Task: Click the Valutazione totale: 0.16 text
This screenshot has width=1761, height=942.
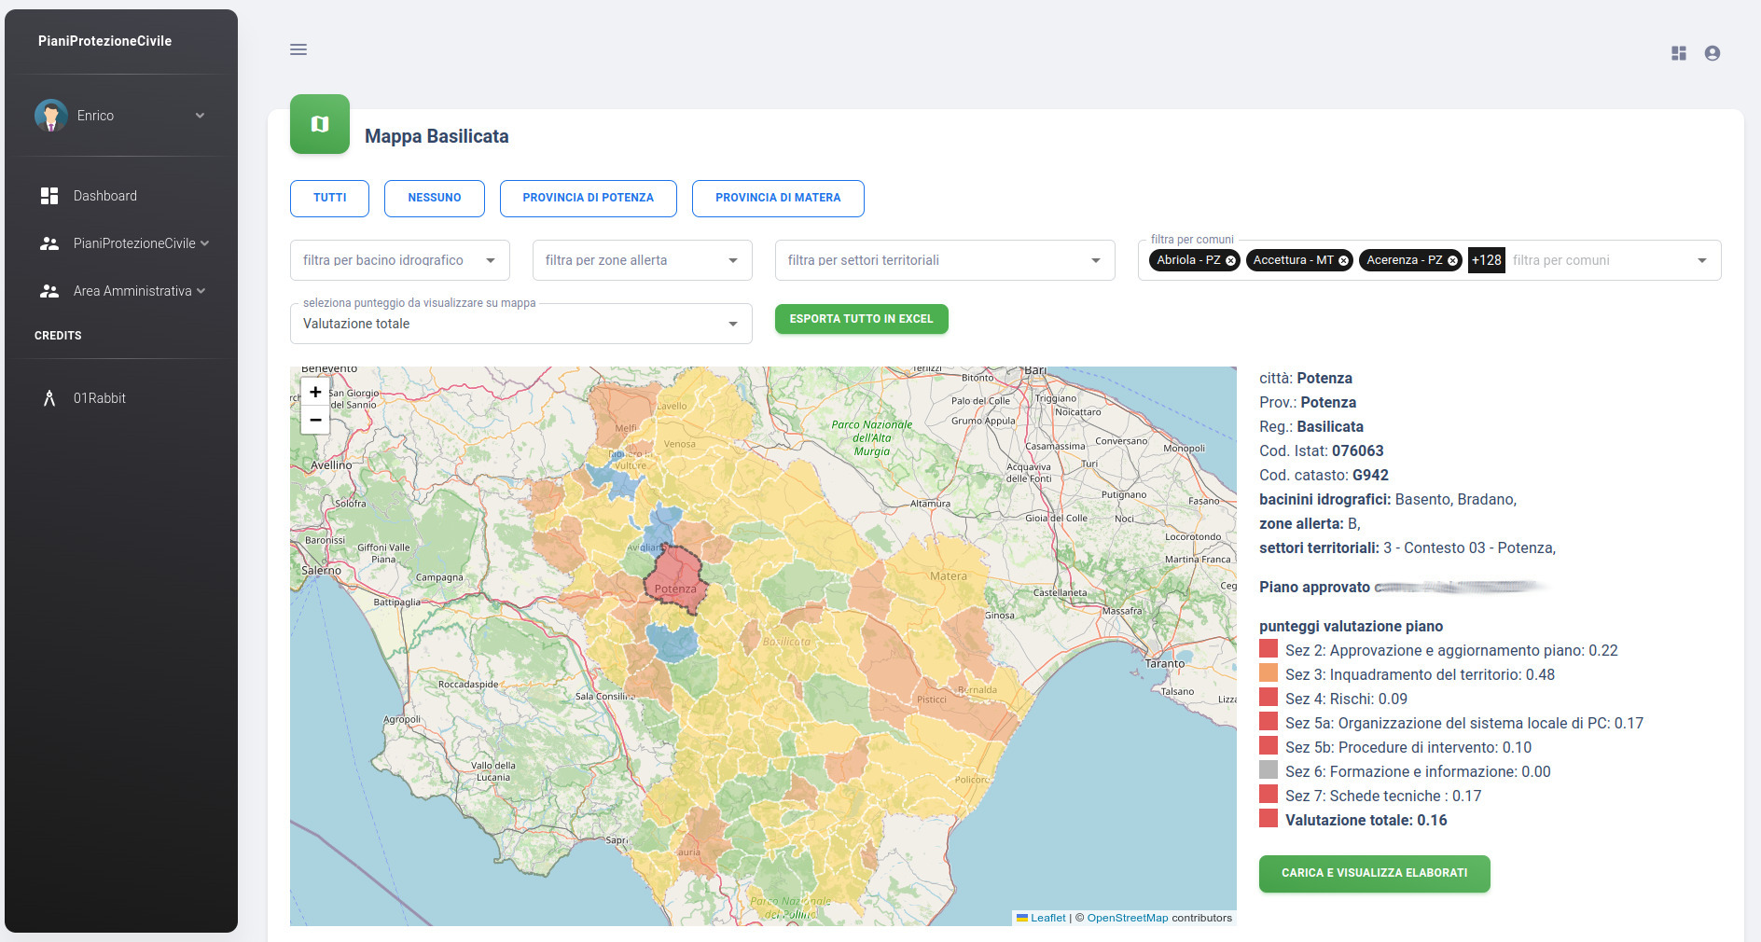Action: [1366, 821]
